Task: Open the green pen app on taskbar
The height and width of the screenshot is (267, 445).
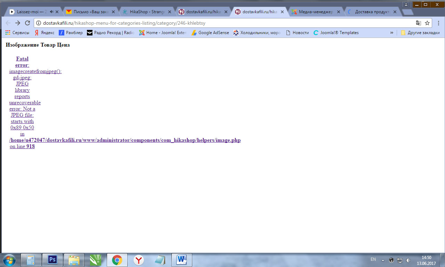Action: point(95,260)
